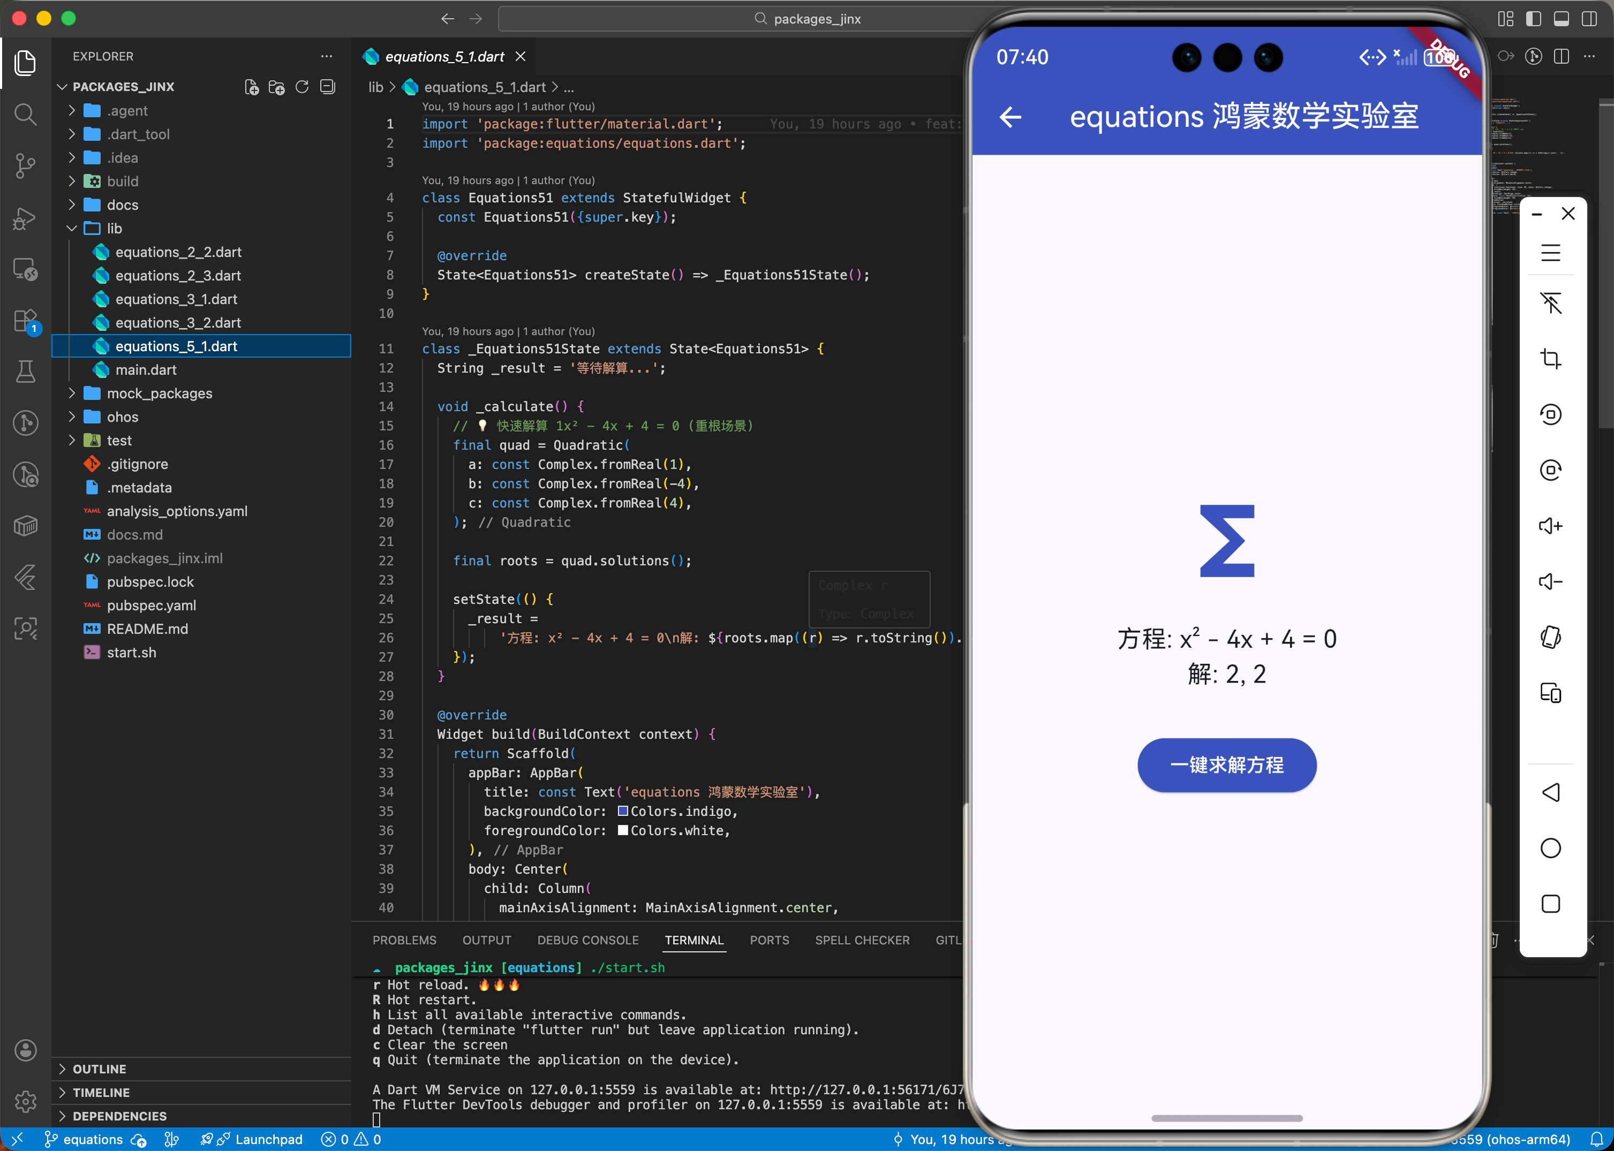Image resolution: width=1614 pixels, height=1151 pixels.
Task: Open the Search view in activity bar
Action: pos(26,114)
